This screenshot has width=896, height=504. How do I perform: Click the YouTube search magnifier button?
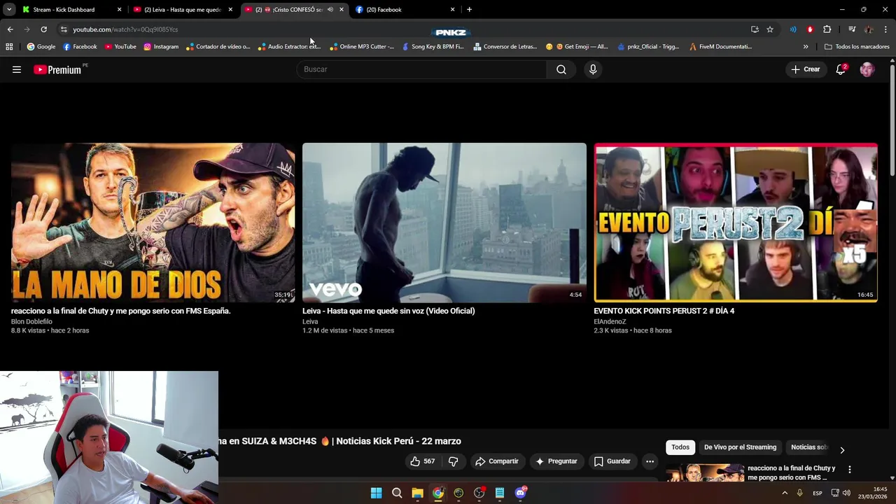click(x=561, y=69)
